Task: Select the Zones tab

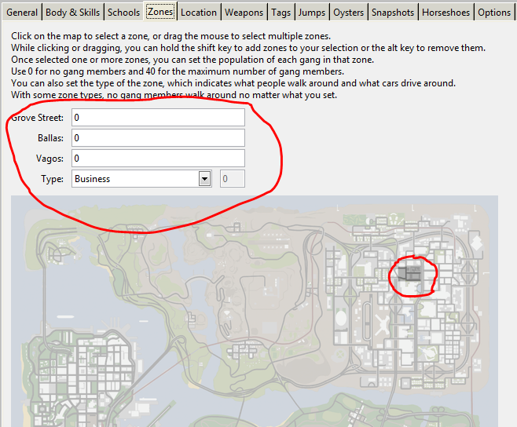Action: [160, 12]
